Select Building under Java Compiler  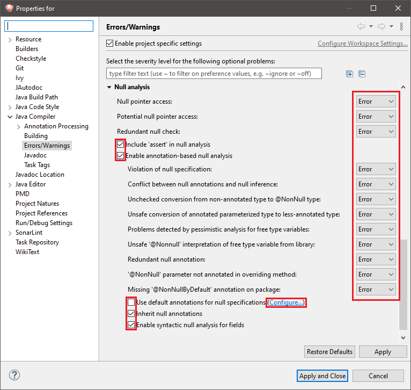36,136
